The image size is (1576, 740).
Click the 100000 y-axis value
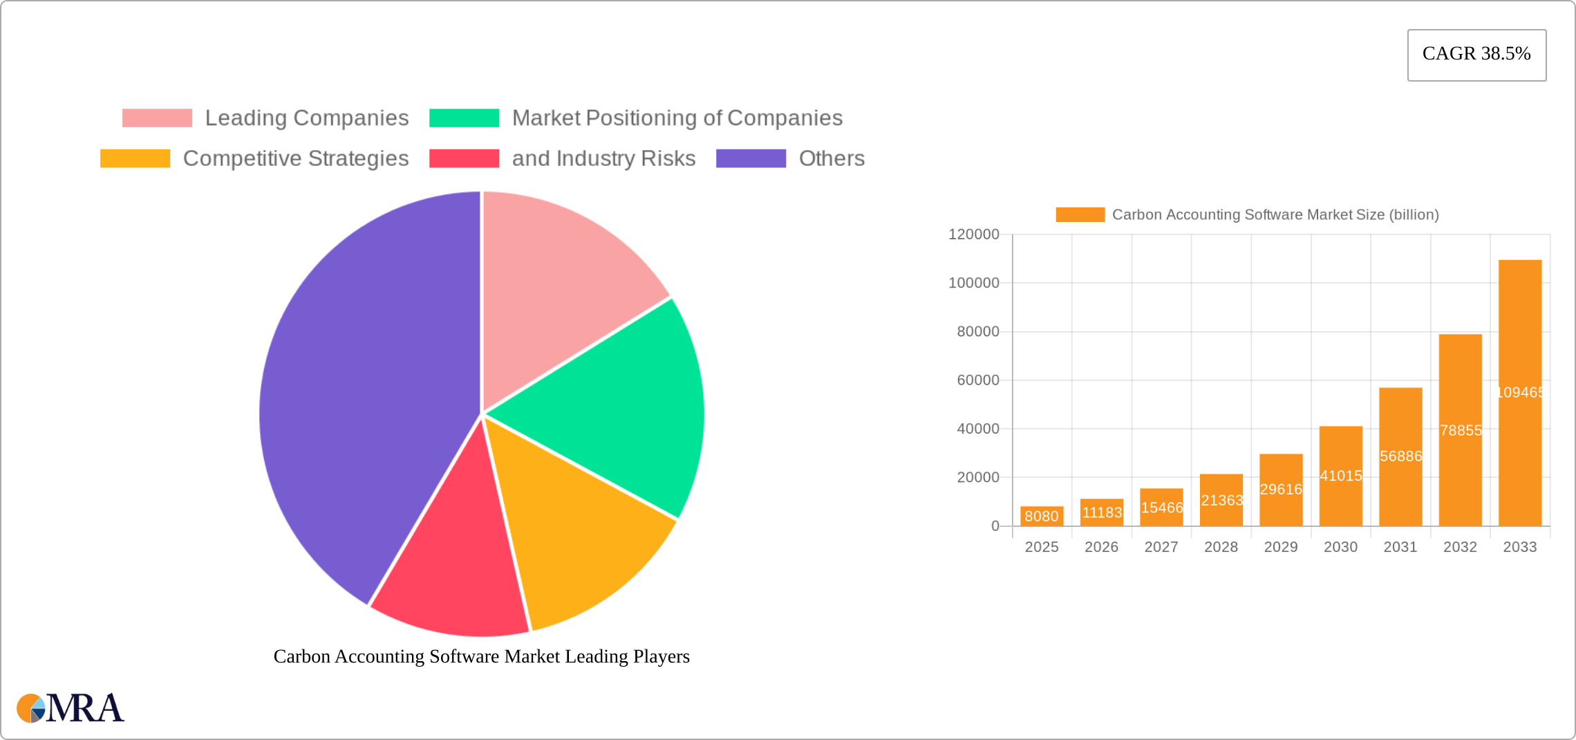(x=974, y=283)
